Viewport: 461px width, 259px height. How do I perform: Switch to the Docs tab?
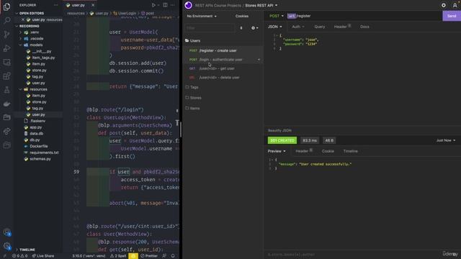pyautogui.click(x=364, y=27)
